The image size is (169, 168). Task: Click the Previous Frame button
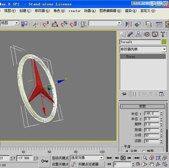(x=117, y=158)
